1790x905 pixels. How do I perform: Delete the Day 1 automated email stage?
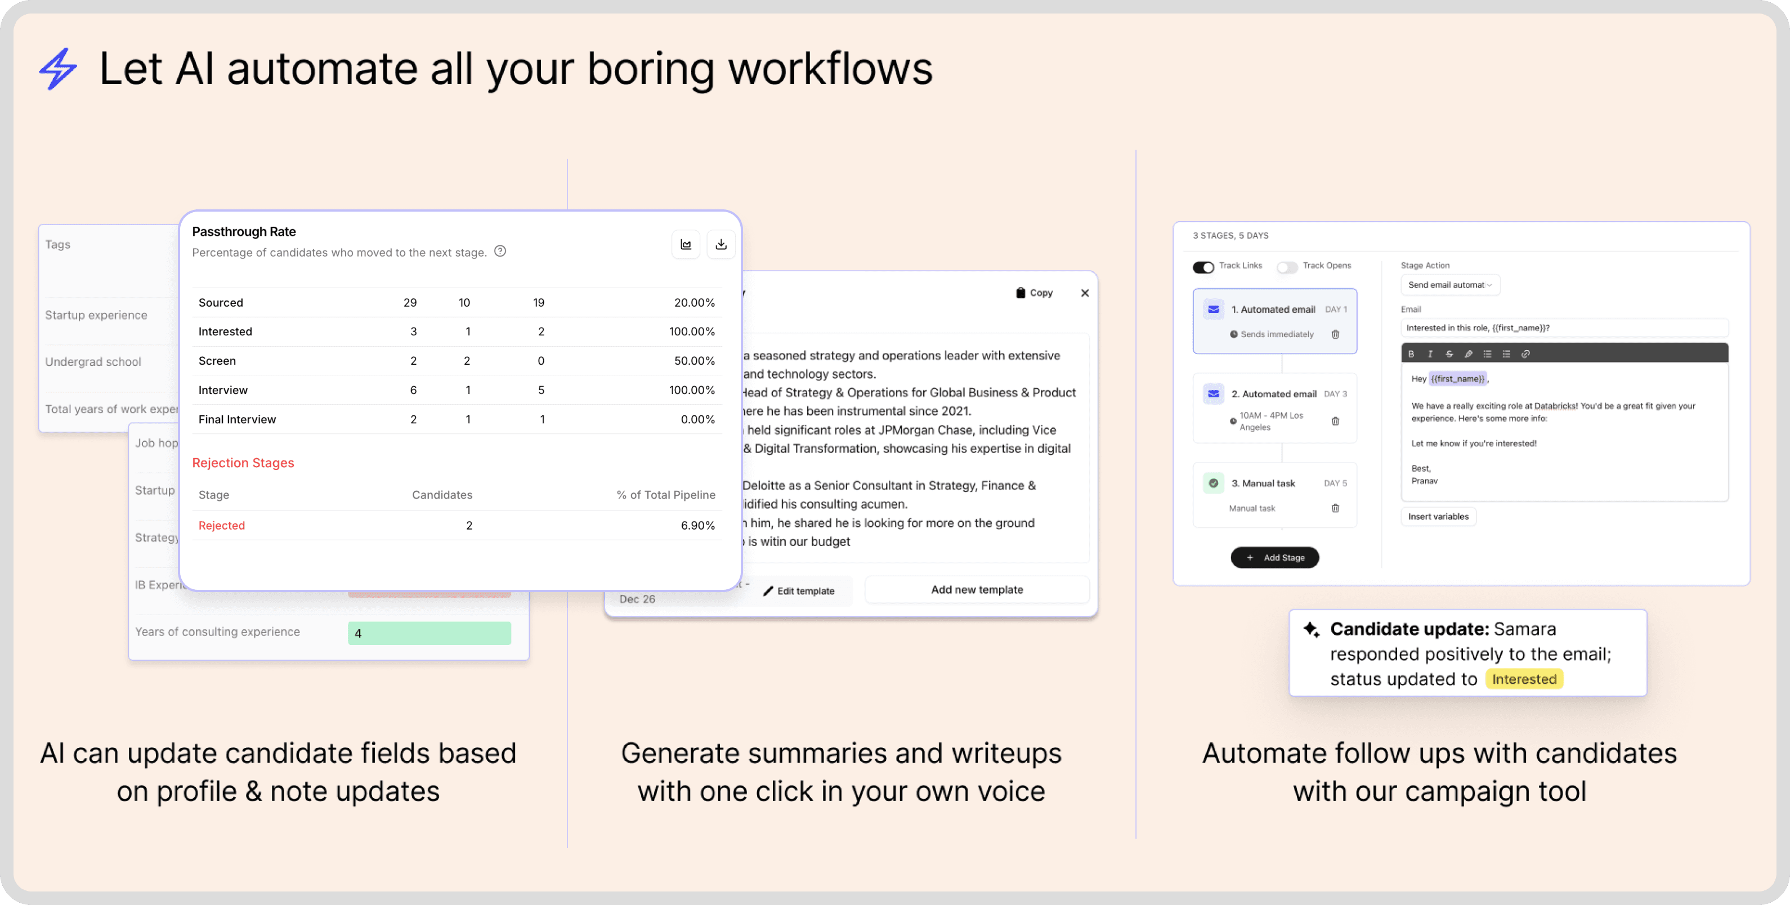click(1335, 334)
